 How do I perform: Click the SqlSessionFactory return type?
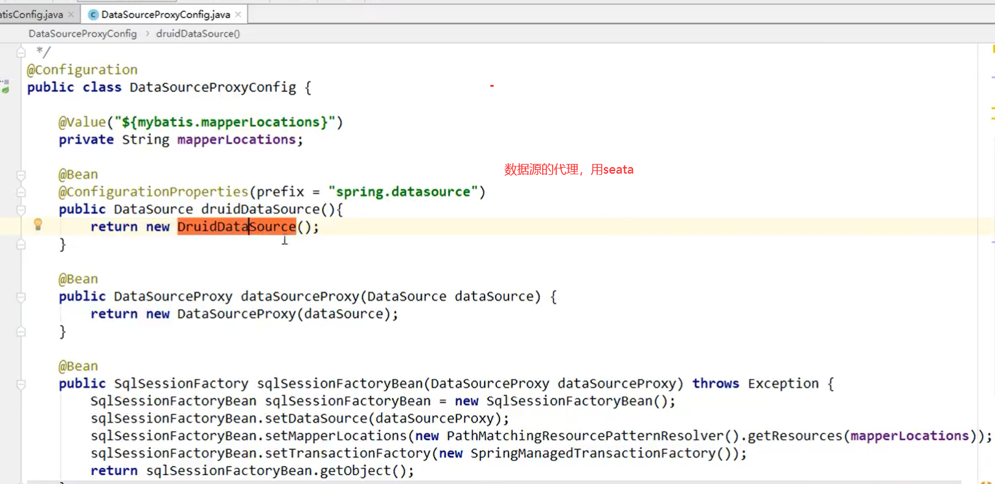(181, 384)
